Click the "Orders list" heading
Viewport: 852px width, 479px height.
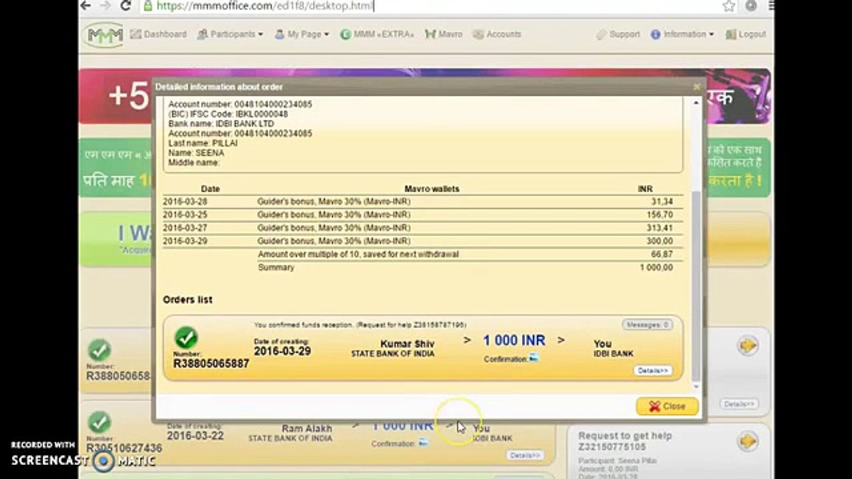pos(188,299)
